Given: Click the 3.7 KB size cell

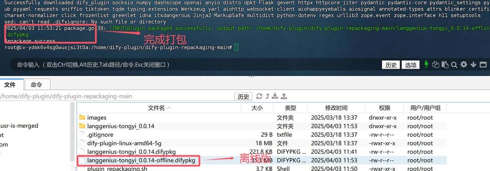Looking at the screenshot, I should (264, 169).
